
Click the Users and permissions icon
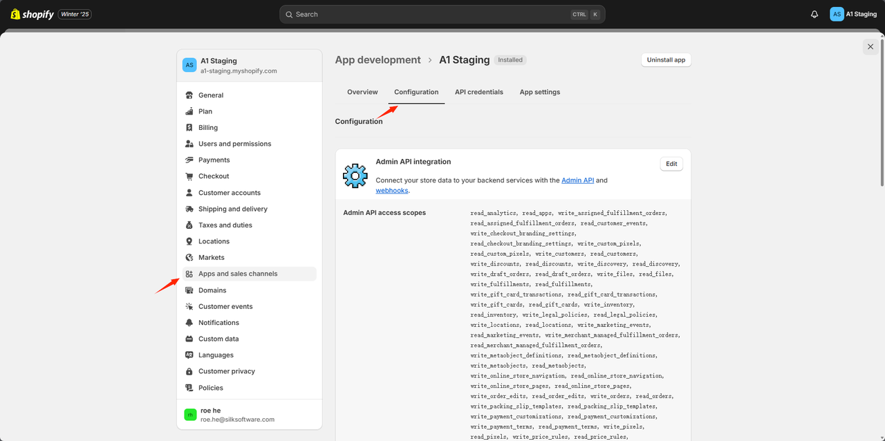click(189, 144)
